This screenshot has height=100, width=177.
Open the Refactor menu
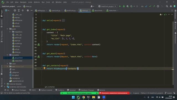(37, 2)
